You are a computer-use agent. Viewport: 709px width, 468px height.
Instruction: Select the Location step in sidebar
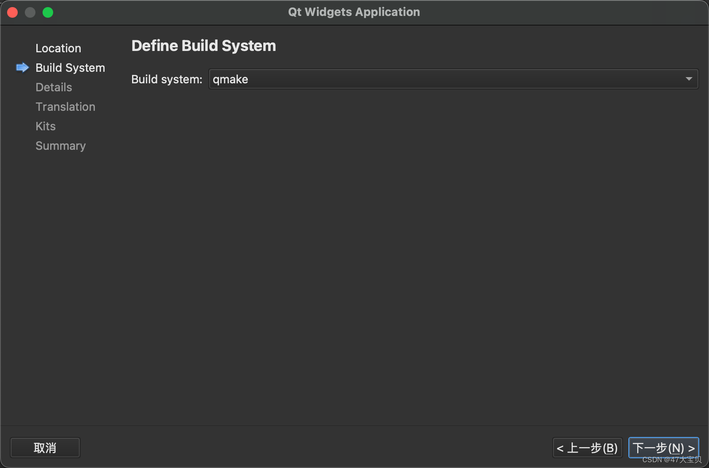coord(58,48)
